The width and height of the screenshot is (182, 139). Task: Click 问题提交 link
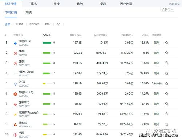[174, 4]
